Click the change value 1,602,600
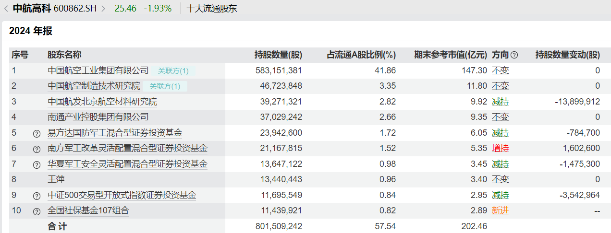The height and width of the screenshot is (233, 611). point(581,148)
